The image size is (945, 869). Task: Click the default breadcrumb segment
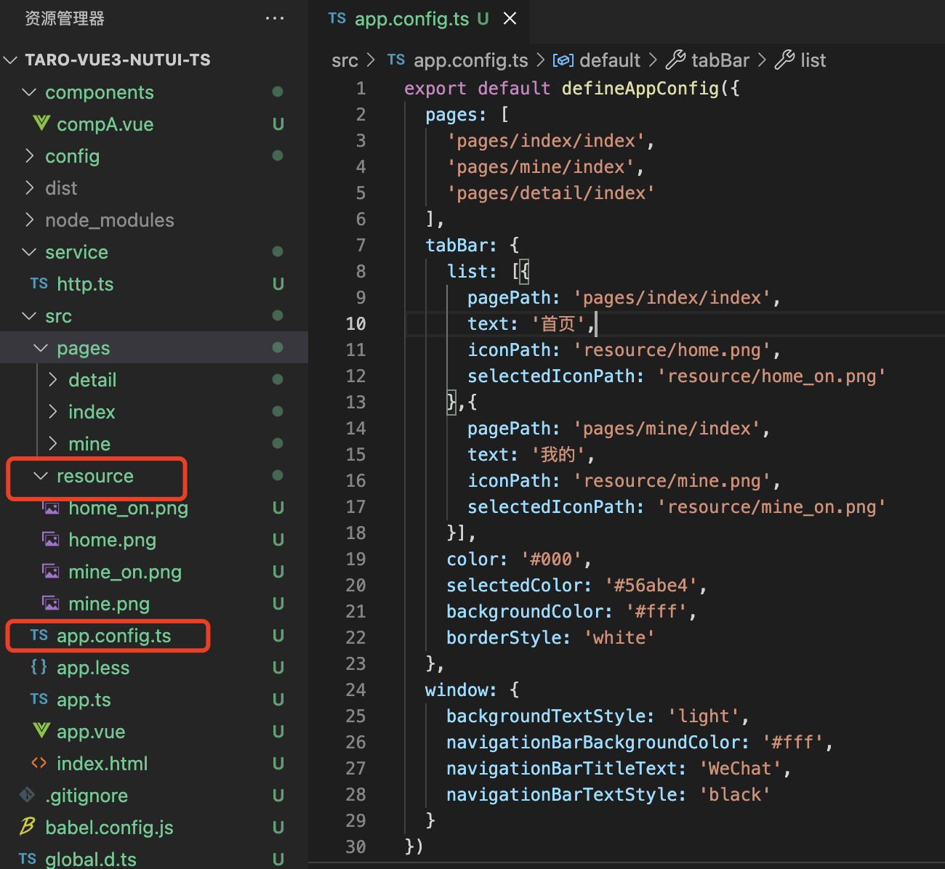coord(609,60)
